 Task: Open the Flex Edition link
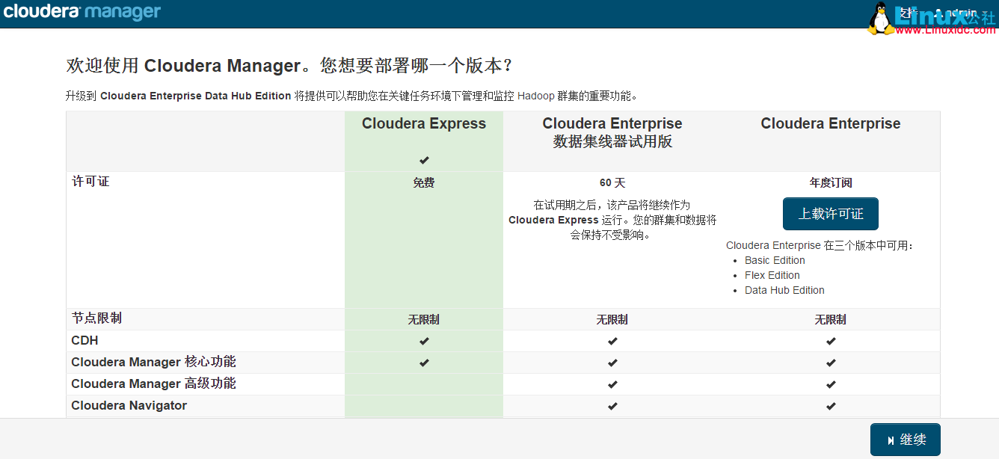[772, 275]
